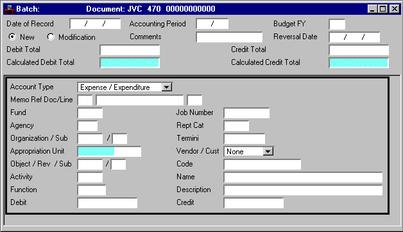403x232 pixels.
Task: Click the Appropriation Unit field
Action: 109,152
